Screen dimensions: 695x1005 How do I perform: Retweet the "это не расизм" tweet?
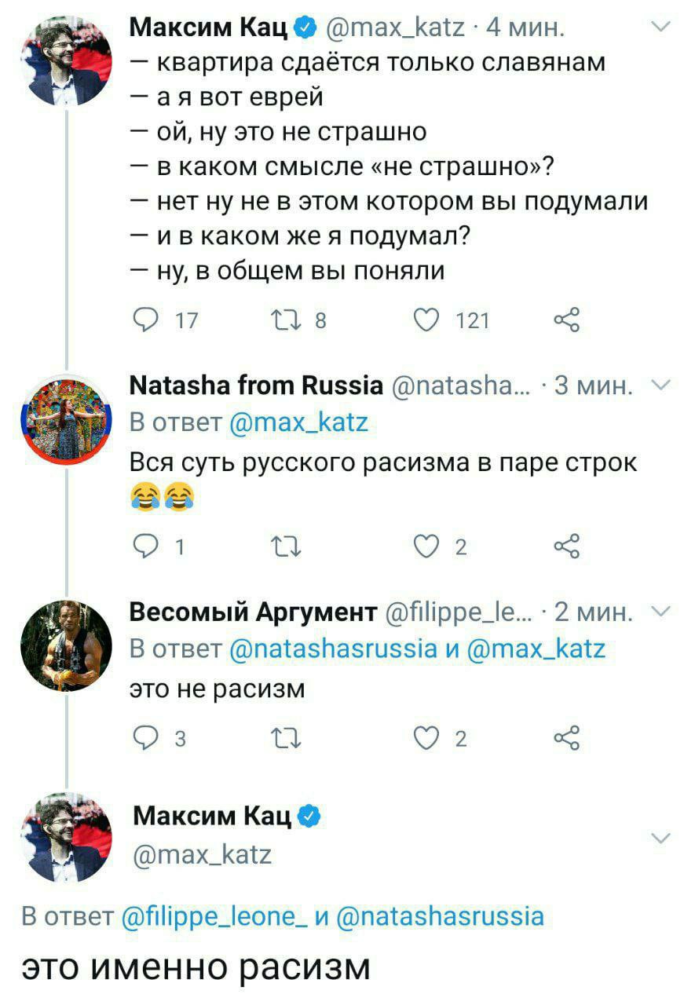(x=281, y=739)
